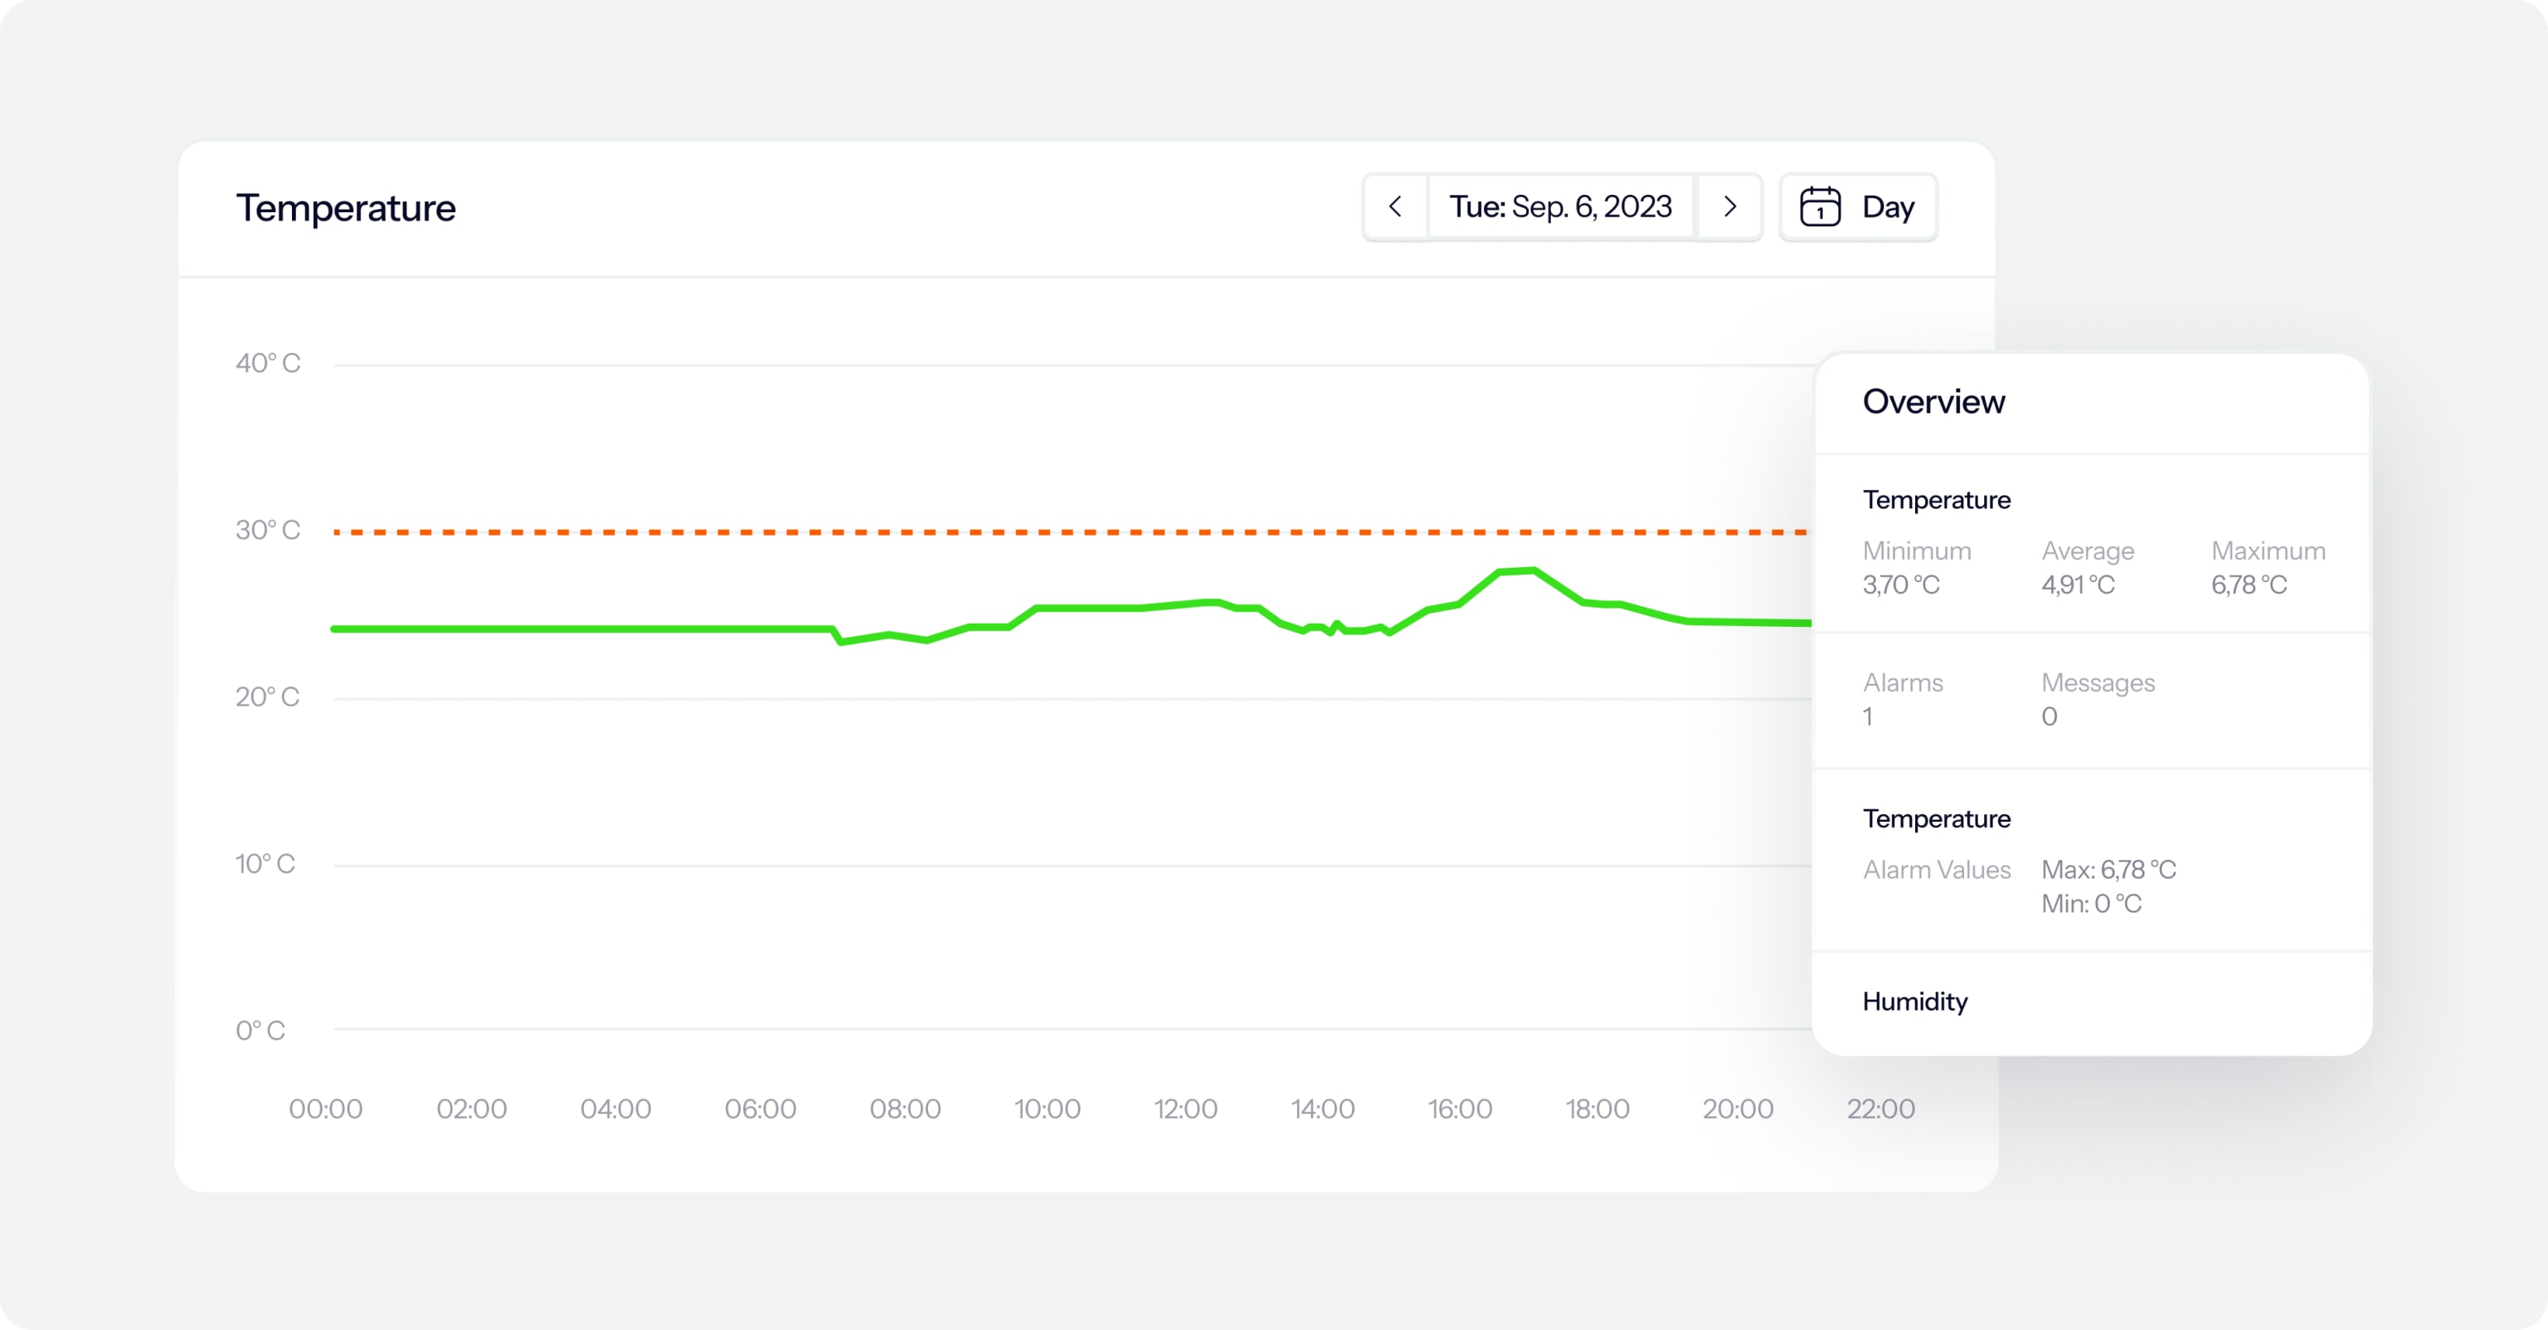Click the Temperature chart title

tap(345, 207)
